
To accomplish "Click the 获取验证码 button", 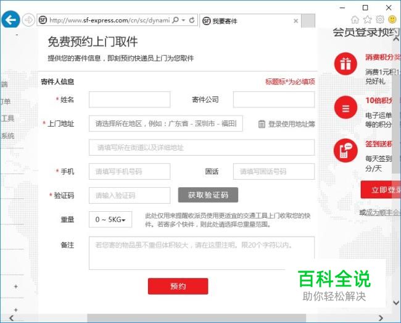I will (208, 195).
